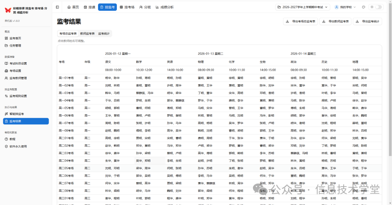This screenshot has width=392, height=205.
Task: Click 张明、卢明 in 高一07考场 生物
Action: (x=267, y=123)
